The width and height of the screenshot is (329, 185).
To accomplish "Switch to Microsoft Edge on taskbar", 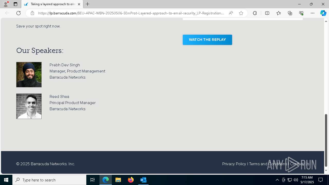I will [x=106, y=180].
